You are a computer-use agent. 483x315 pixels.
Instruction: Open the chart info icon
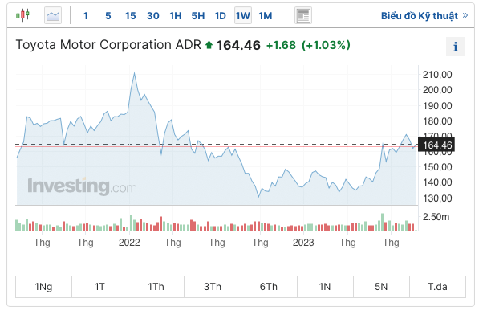pyautogui.click(x=456, y=47)
